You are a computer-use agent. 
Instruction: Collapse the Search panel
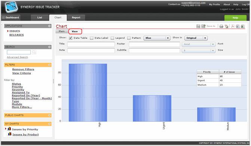pos(49,47)
